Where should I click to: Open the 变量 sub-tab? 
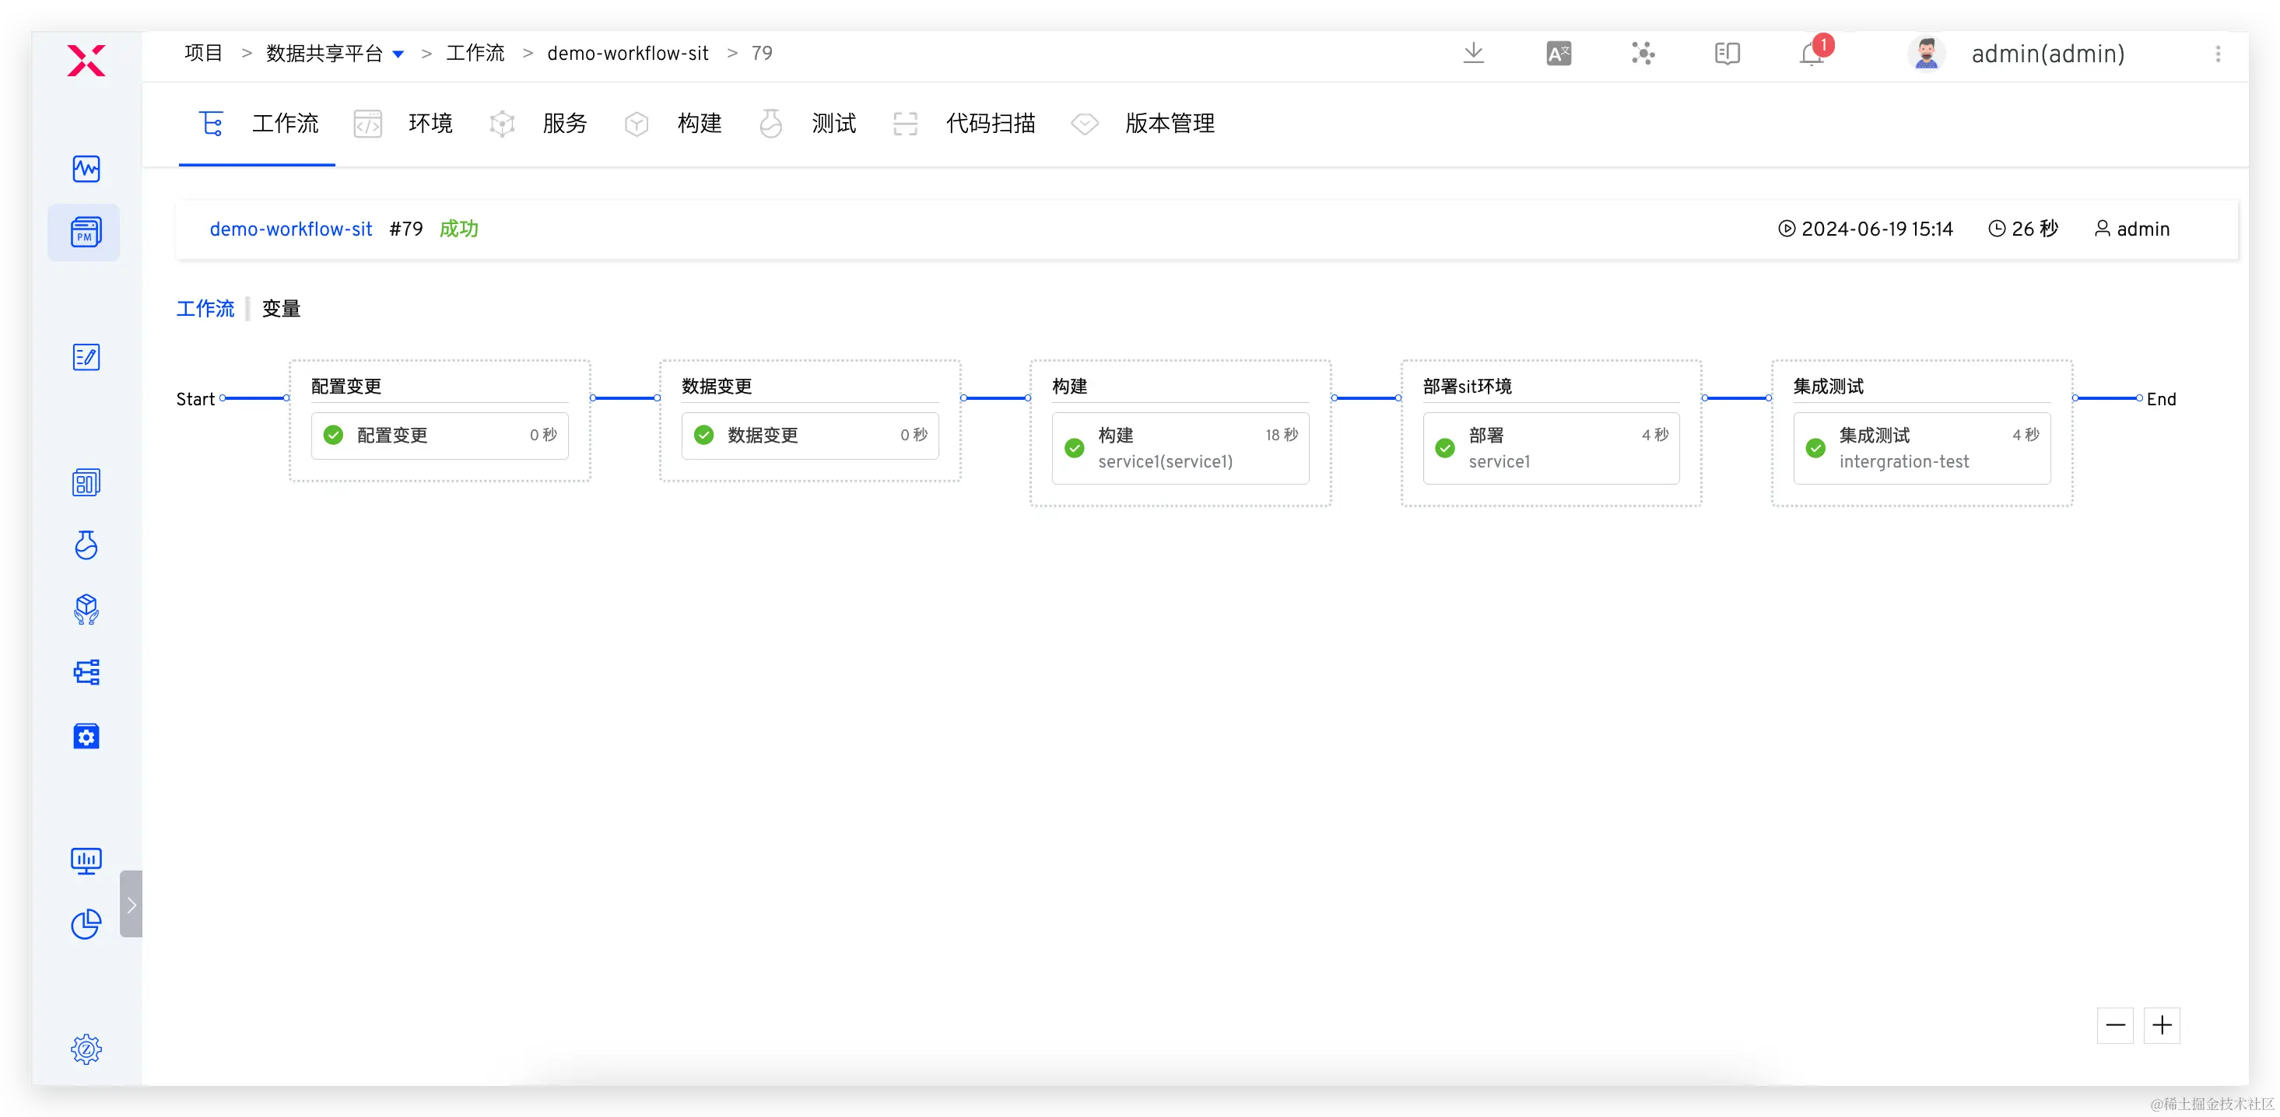[x=281, y=309]
